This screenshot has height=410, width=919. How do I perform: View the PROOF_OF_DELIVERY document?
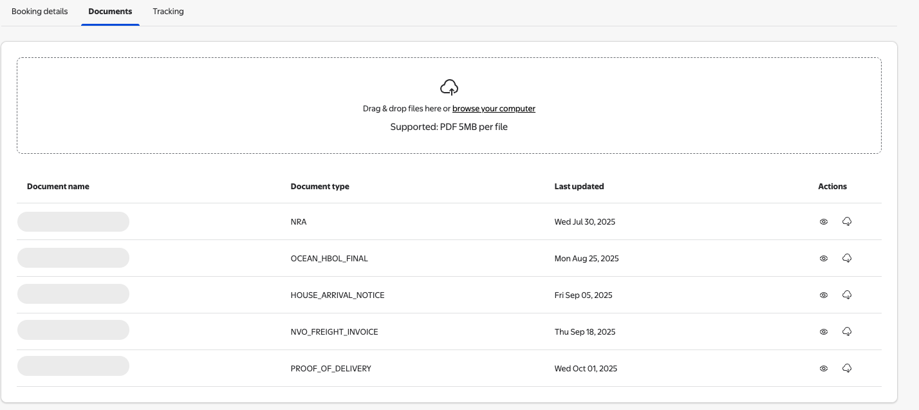click(823, 368)
